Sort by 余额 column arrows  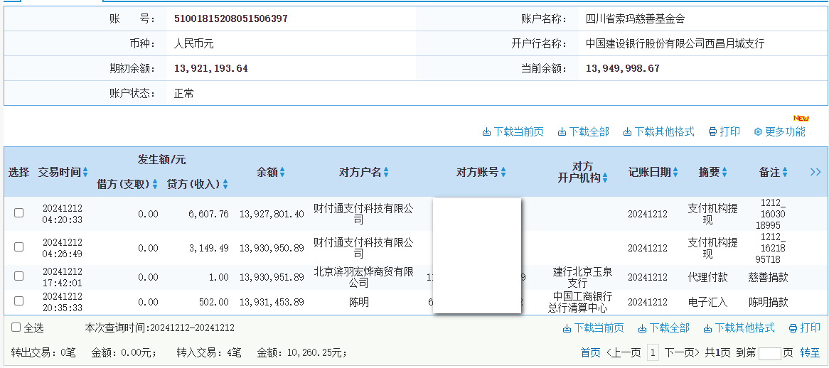(x=282, y=172)
